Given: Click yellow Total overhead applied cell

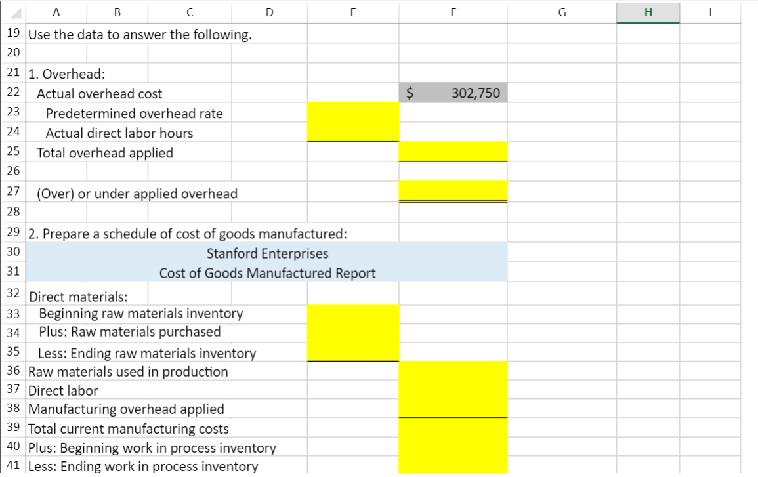Looking at the screenshot, I should [x=452, y=151].
